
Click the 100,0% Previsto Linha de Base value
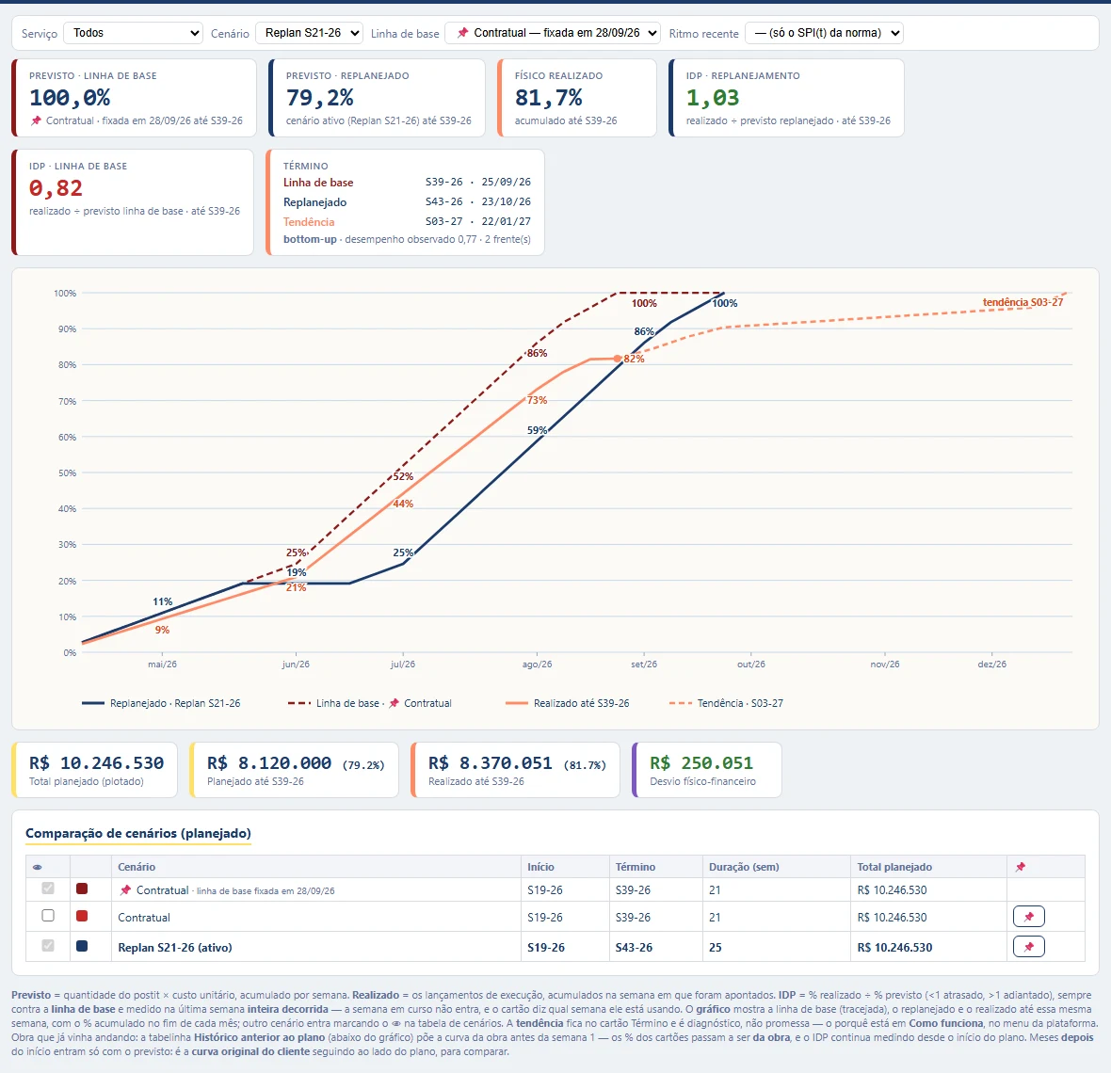point(70,98)
